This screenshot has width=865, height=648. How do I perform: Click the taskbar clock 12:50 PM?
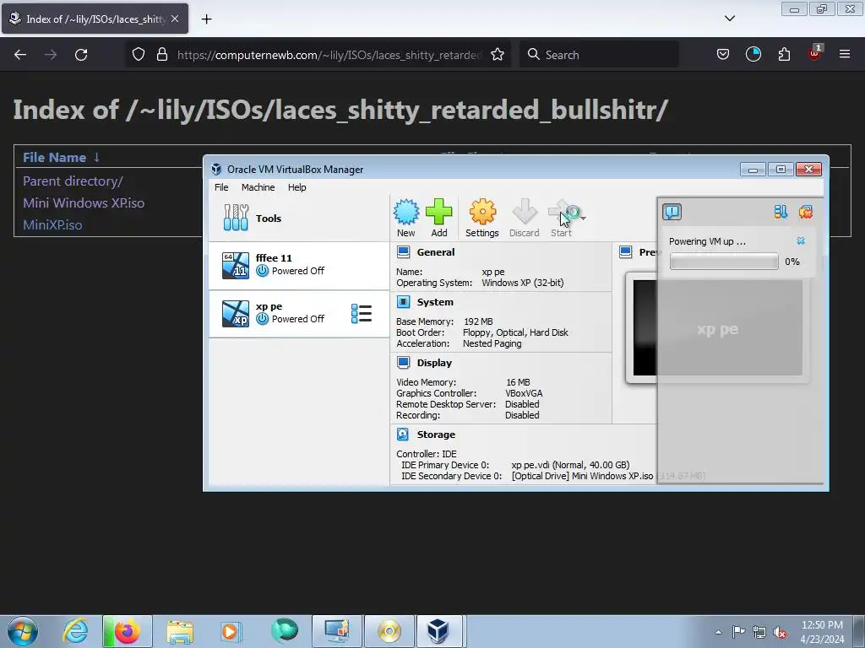(822, 631)
